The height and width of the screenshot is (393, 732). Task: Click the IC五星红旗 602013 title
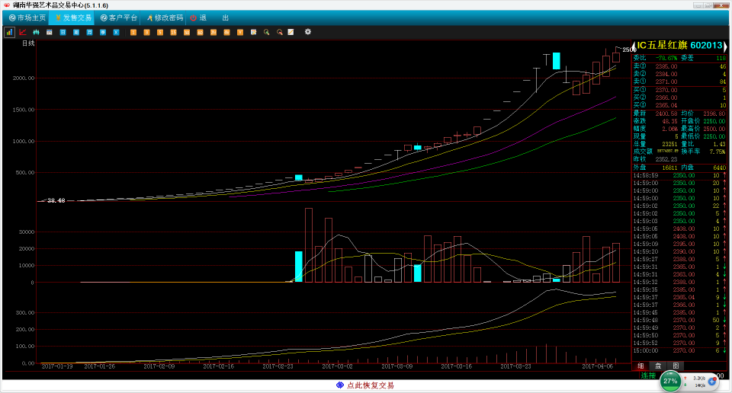click(679, 45)
